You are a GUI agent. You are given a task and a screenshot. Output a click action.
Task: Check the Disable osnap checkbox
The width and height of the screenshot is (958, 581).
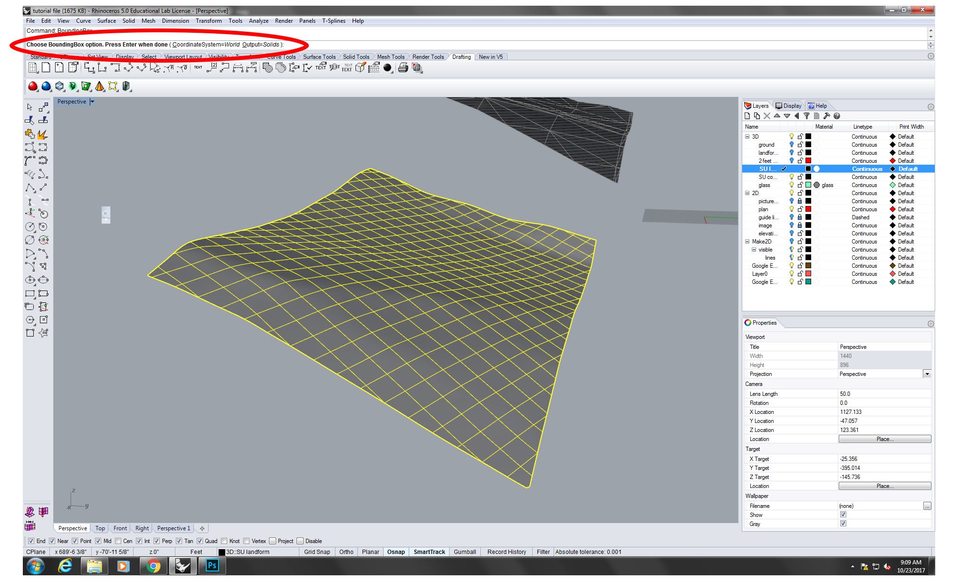[300, 541]
